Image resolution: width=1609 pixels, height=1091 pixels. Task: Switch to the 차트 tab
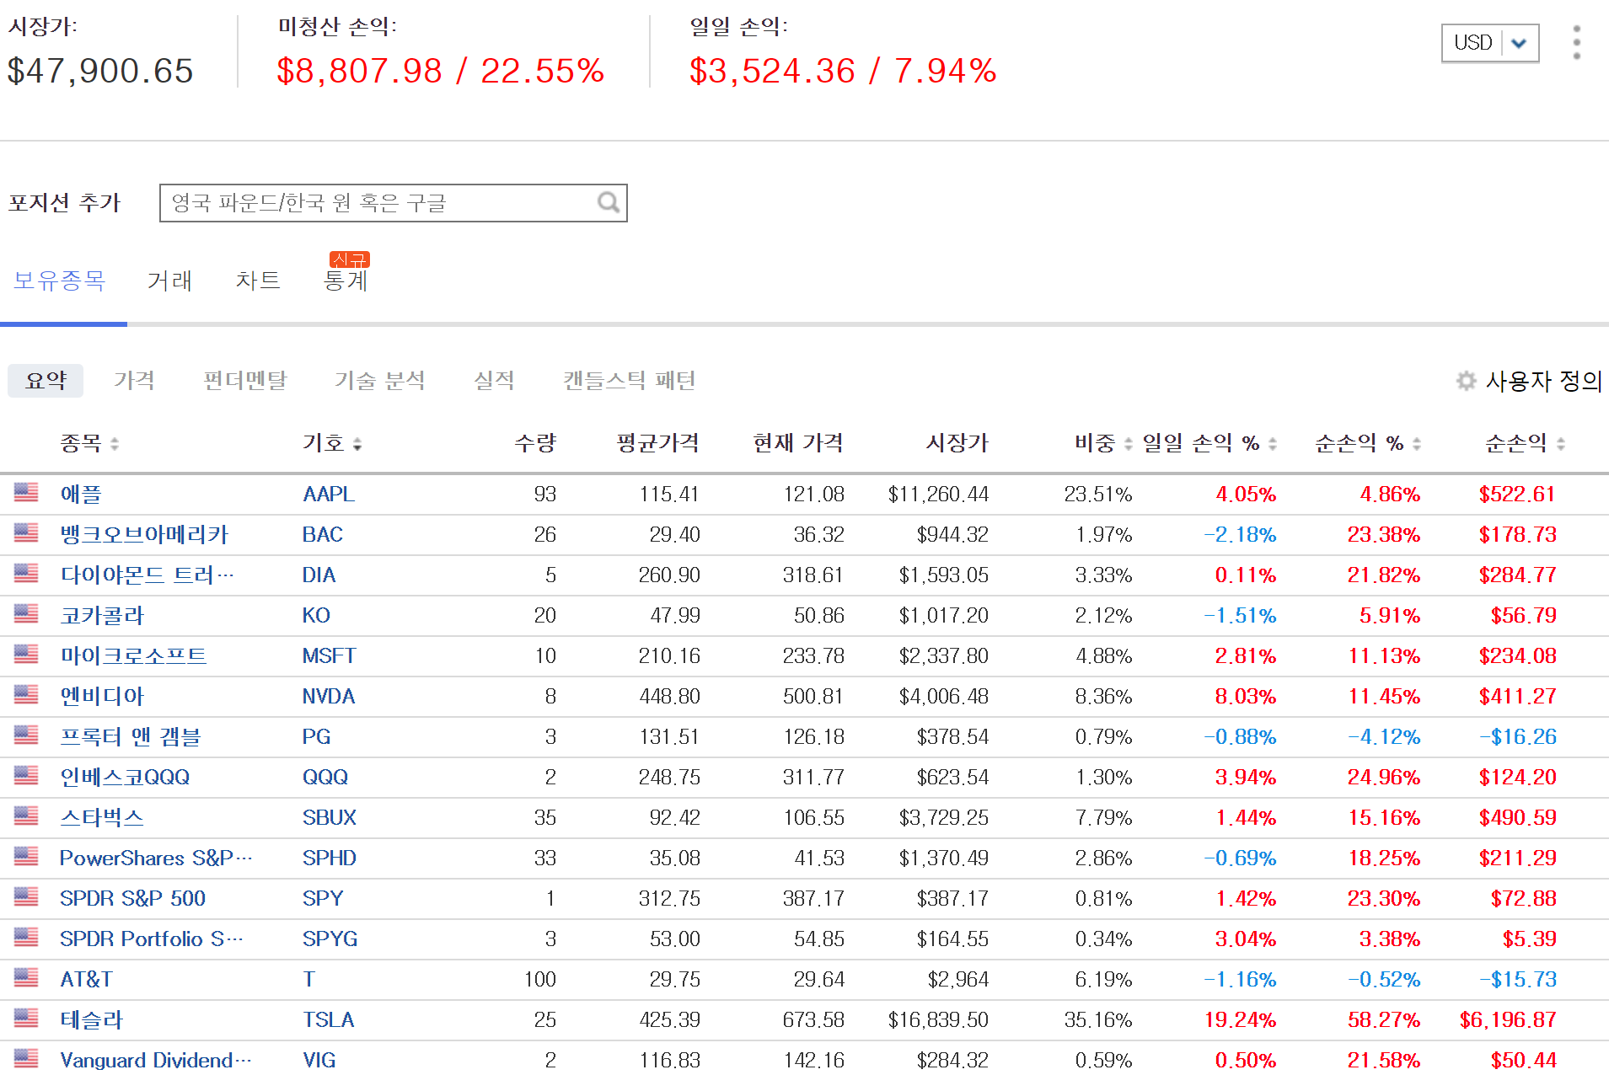click(258, 281)
